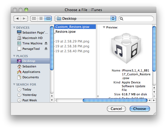This screenshot has height=130, width=167.
Task: Click the clock icon beside Today
Action: coord(19,89)
